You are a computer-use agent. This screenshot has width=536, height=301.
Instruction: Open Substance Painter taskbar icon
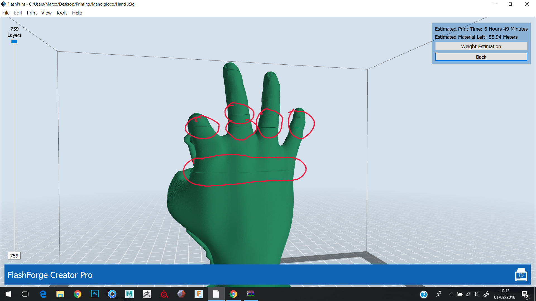coord(164,294)
